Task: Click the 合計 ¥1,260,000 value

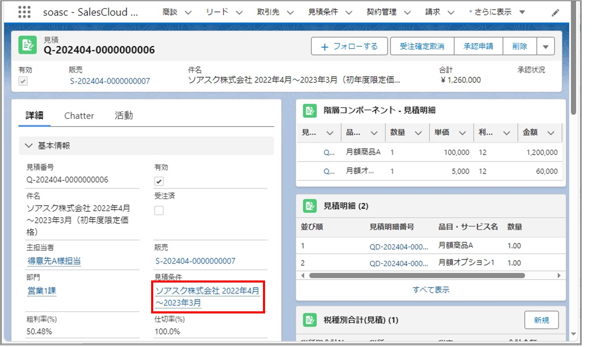Action: (460, 80)
